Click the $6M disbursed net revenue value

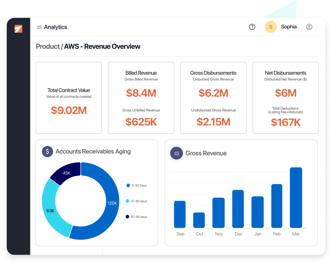tap(286, 93)
